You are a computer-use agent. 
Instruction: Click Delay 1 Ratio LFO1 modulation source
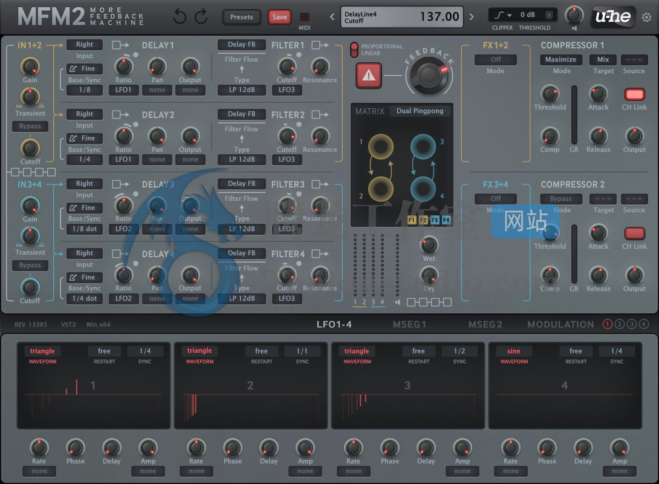(x=123, y=90)
